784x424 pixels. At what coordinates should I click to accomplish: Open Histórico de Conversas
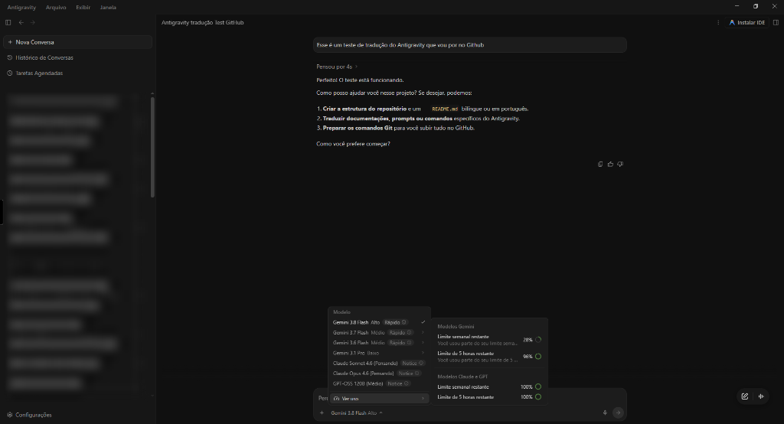coord(77,57)
